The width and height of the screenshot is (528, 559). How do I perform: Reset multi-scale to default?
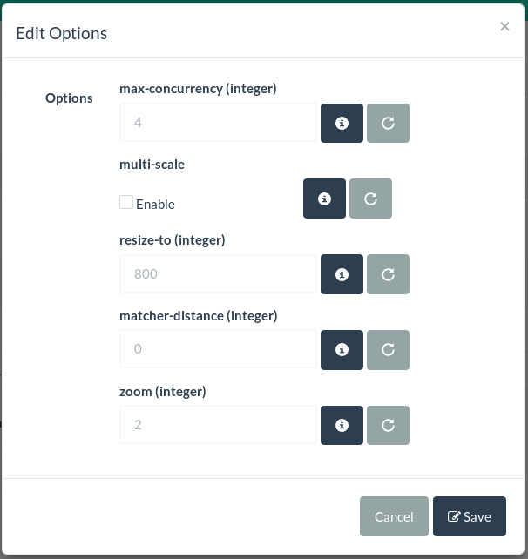[x=370, y=199]
